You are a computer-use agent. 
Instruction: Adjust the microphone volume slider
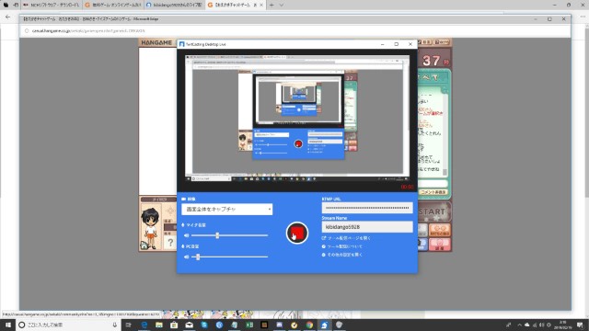[x=229, y=235]
